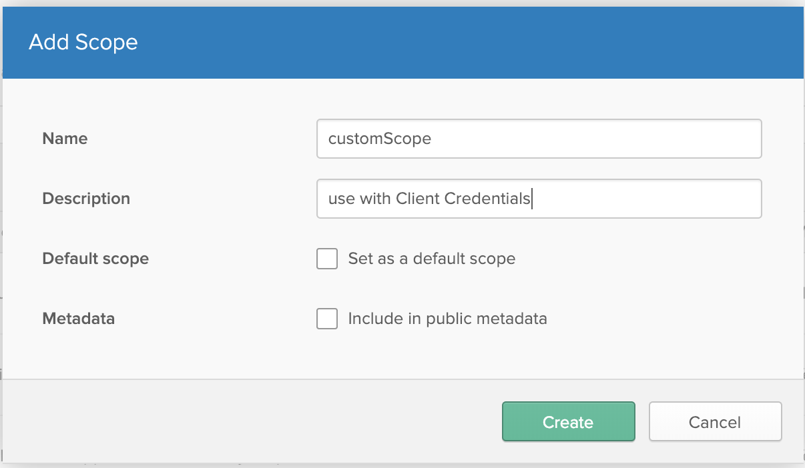
Task: Tick the public metadata checkbox
Action: coord(327,319)
